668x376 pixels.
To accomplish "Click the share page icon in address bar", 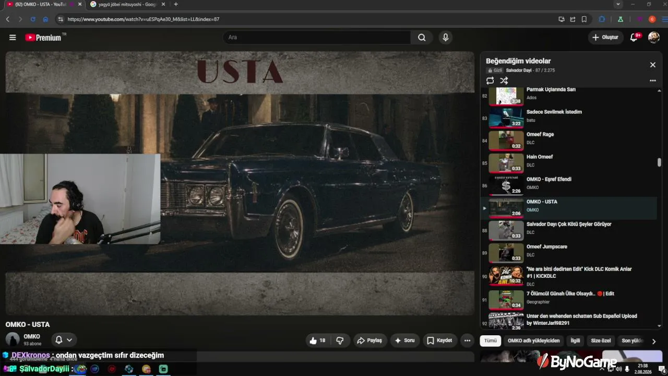I will (x=572, y=19).
